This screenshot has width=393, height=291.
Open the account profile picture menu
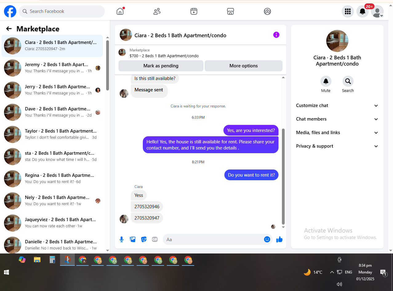point(377,11)
